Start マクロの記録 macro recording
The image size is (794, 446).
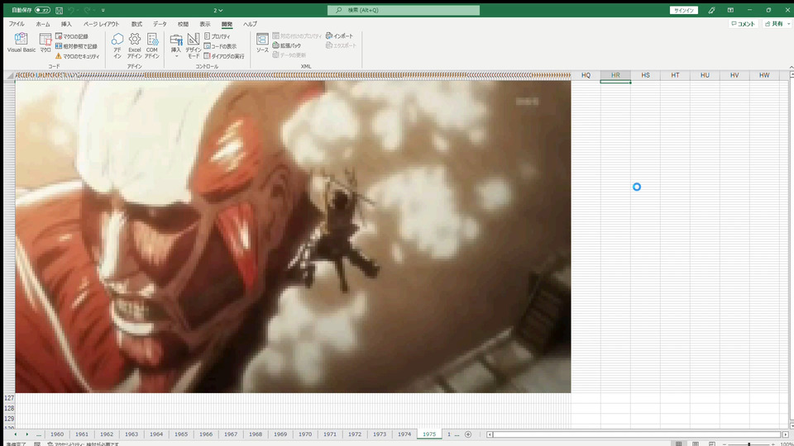click(72, 36)
